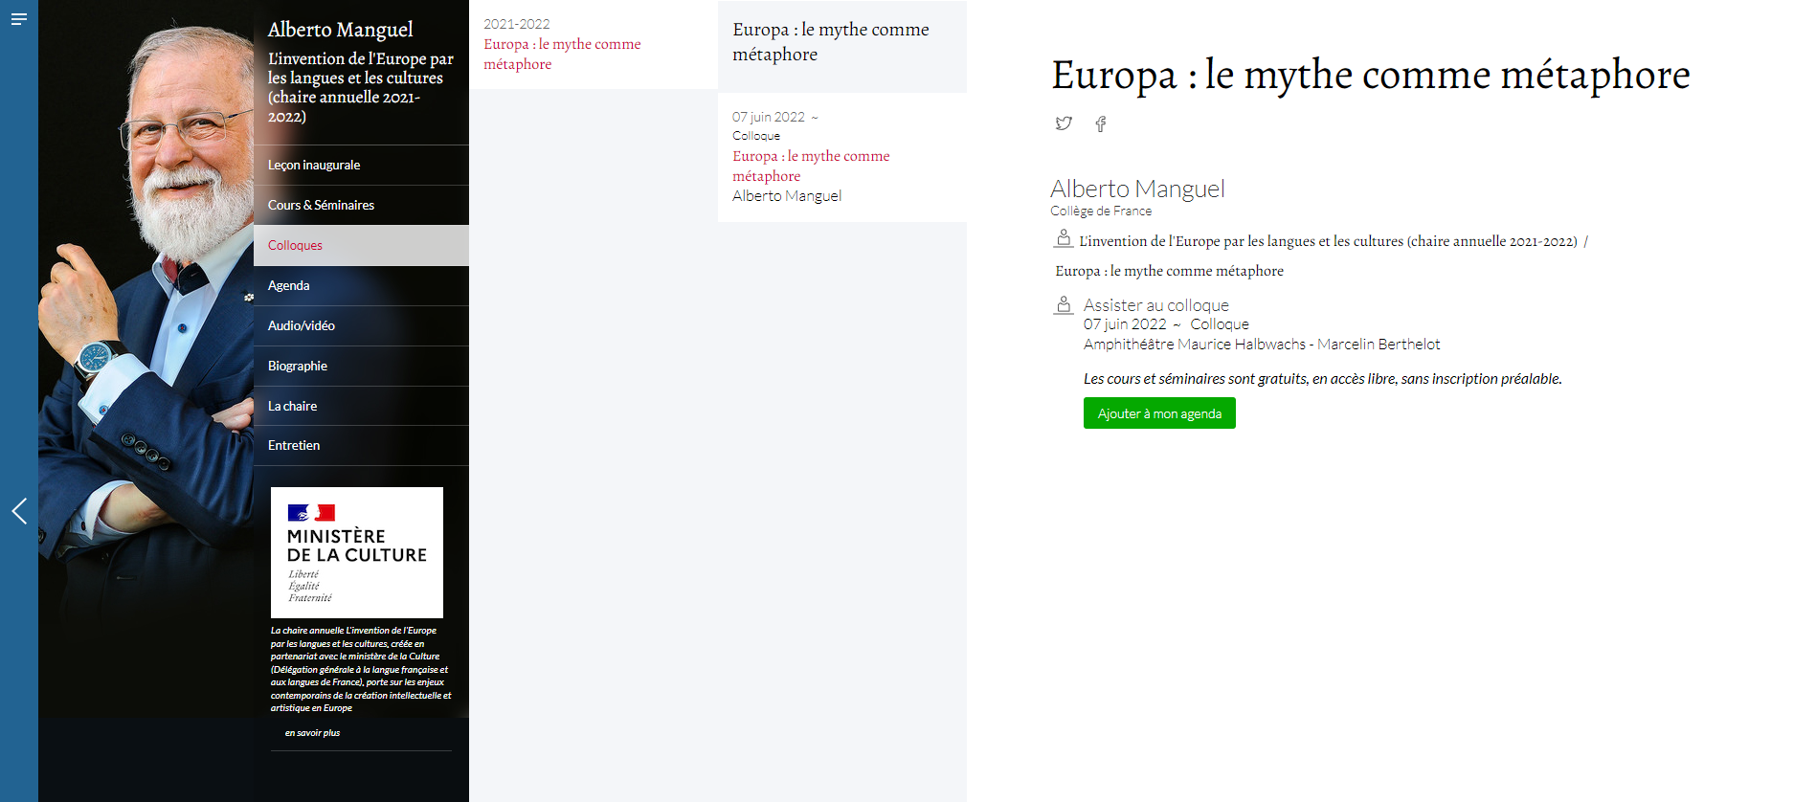Click the main page title Europa heading
Viewport: 1816px width, 802px height.
point(1371,75)
